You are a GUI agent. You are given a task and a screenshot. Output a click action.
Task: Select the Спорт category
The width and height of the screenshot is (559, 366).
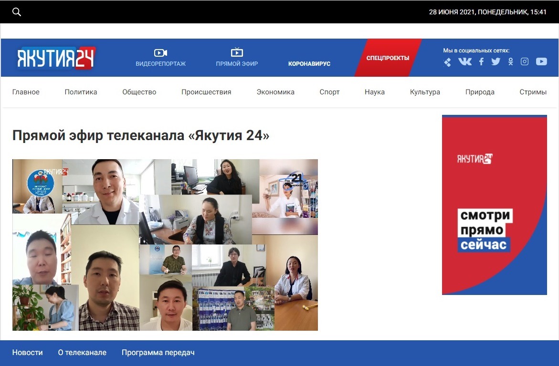point(329,92)
